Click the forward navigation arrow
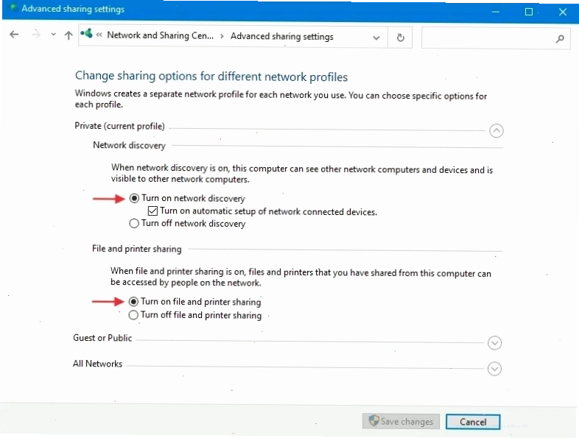Viewport: 579px width, 438px height. coord(36,35)
